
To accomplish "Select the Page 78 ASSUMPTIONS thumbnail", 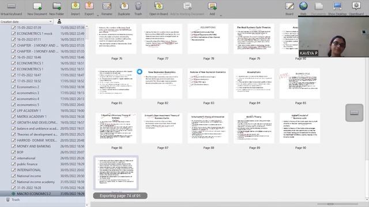I will coord(208,39).
